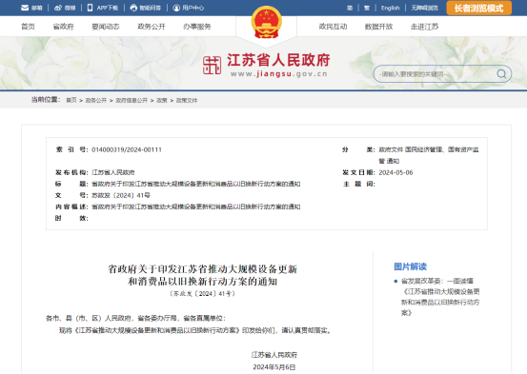Viewport: 527px width, 374px height.
Task: Click the search magnifier icon
Action: click(x=501, y=74)
